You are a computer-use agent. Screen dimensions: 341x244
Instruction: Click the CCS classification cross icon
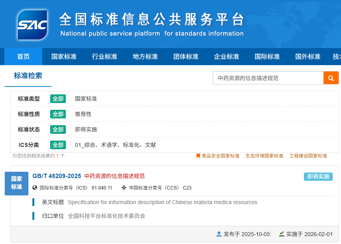click(124, 188)
